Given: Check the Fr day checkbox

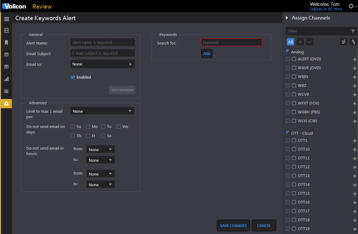Looking at the screenshot, I should point(88,136).
